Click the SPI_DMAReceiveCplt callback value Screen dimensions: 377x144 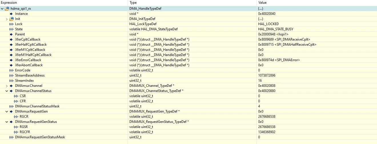click(284, 39)
